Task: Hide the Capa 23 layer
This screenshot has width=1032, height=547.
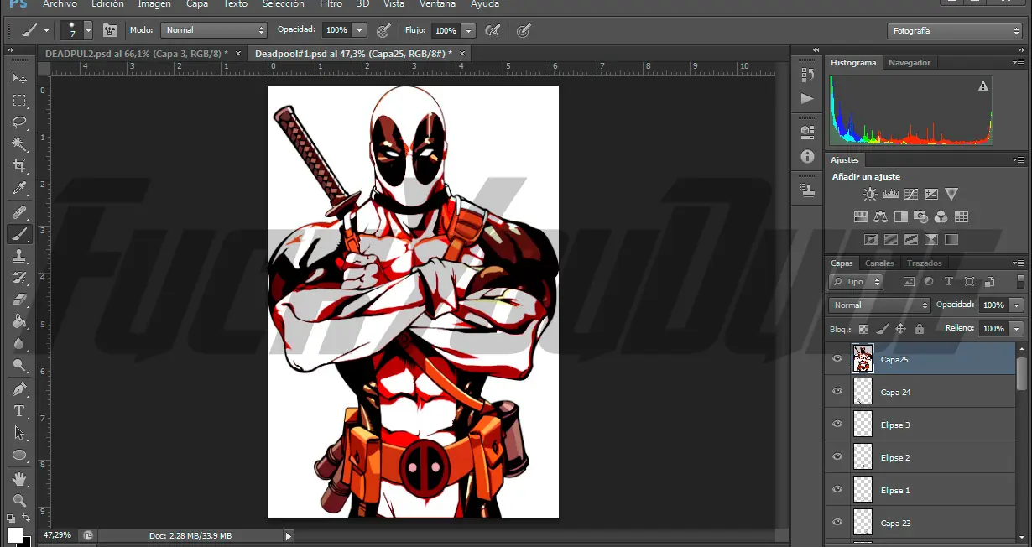Action: tap(837, 523)
